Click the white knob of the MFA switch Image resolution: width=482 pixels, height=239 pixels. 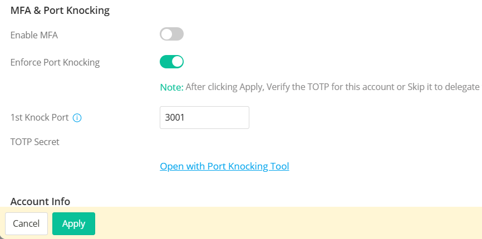pyautogui.click(x=166, y=34)
